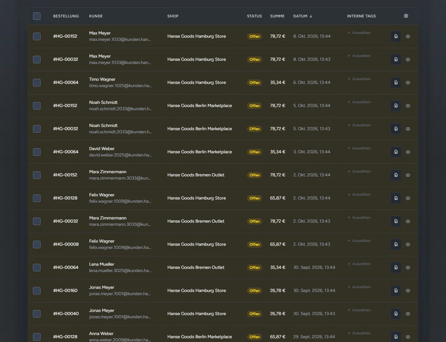
Task: Open Auswählen tag picker for Noah Schmidt's #HG-00152
Action: pos(359,102)
